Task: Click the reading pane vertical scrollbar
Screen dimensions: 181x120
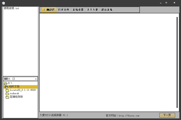Action: point(177,63)
